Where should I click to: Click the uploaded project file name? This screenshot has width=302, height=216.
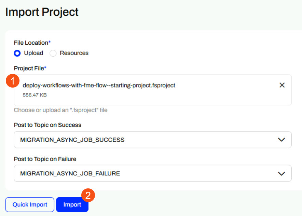(x=99, y=85)
